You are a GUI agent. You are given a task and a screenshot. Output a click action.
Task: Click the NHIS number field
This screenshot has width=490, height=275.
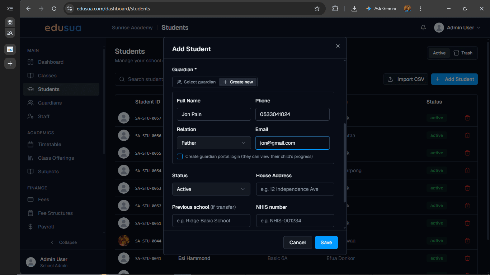click(x=295, y=221)
